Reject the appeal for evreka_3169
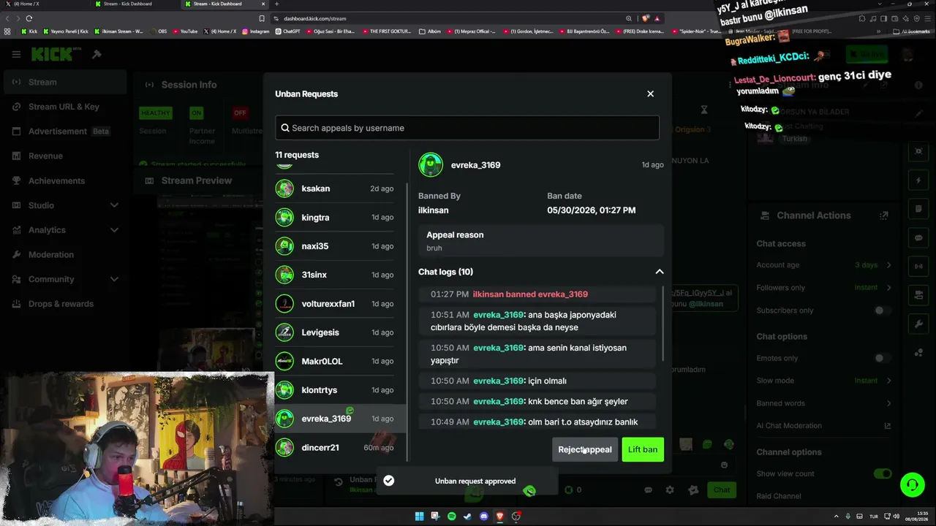The height and width of the screenshot is (526, 936). point(585,449)
